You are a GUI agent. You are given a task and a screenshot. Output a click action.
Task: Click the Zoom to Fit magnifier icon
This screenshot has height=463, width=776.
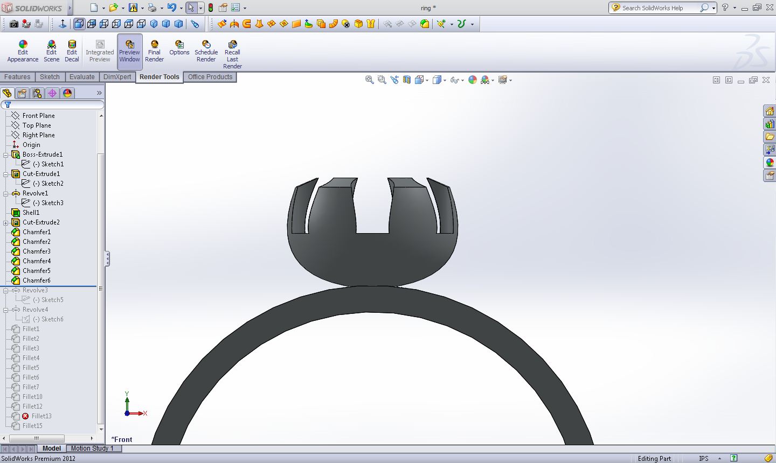[370, 80]
